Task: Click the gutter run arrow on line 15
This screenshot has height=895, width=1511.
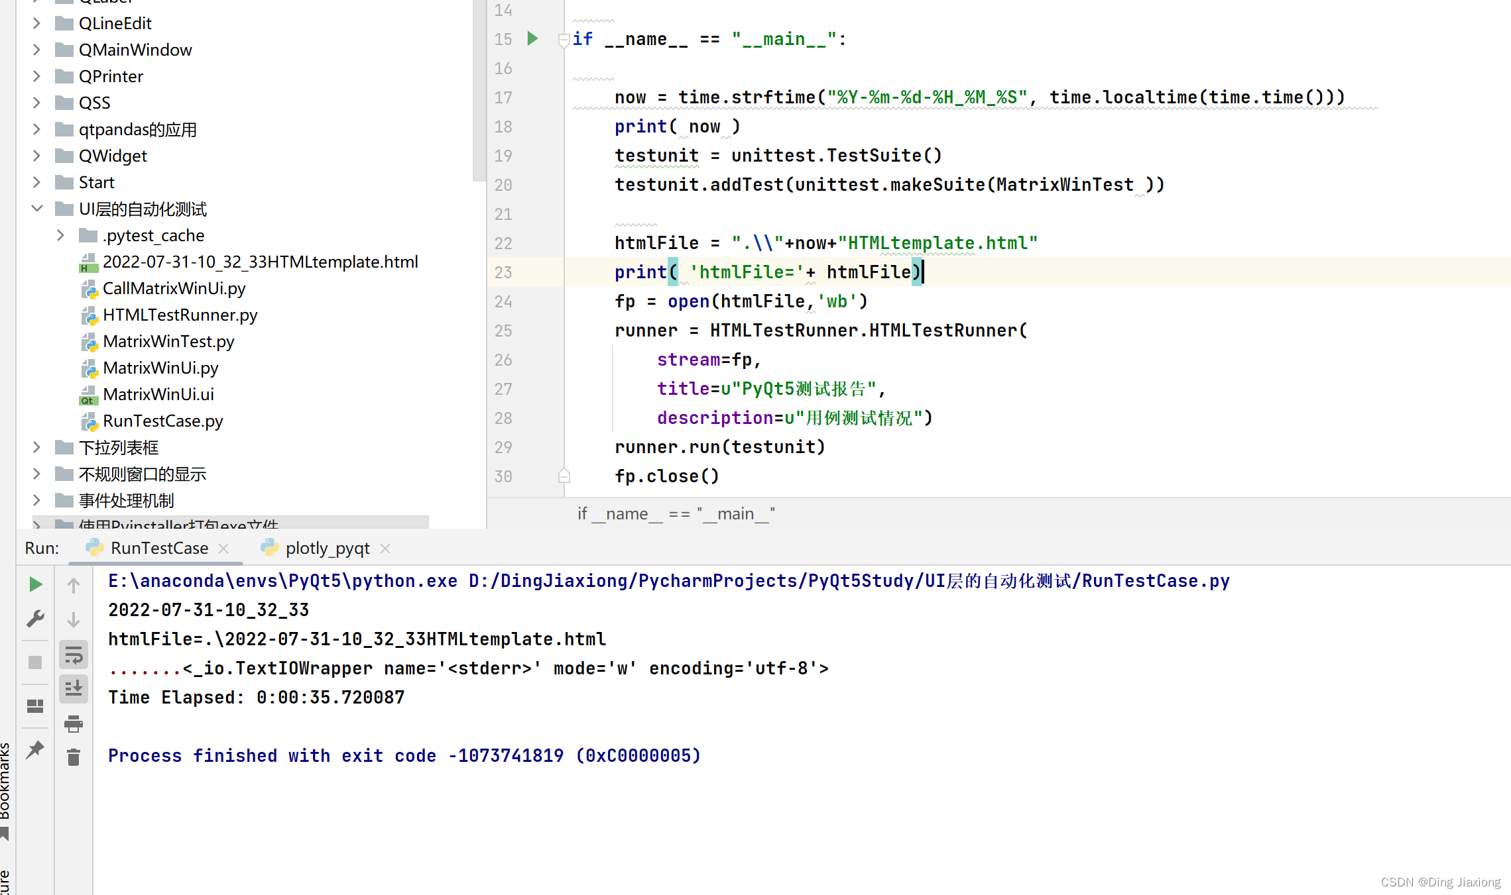Action: pos(532,38)
